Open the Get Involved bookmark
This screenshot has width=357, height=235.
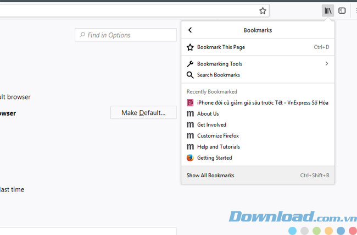[211, 125]
